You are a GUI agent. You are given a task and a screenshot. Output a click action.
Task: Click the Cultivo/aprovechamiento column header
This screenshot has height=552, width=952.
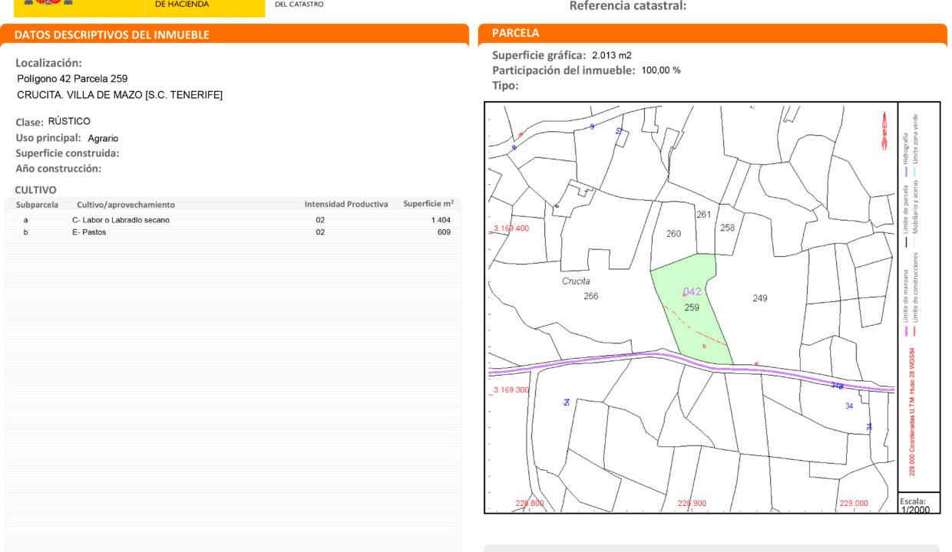point(126,205)
